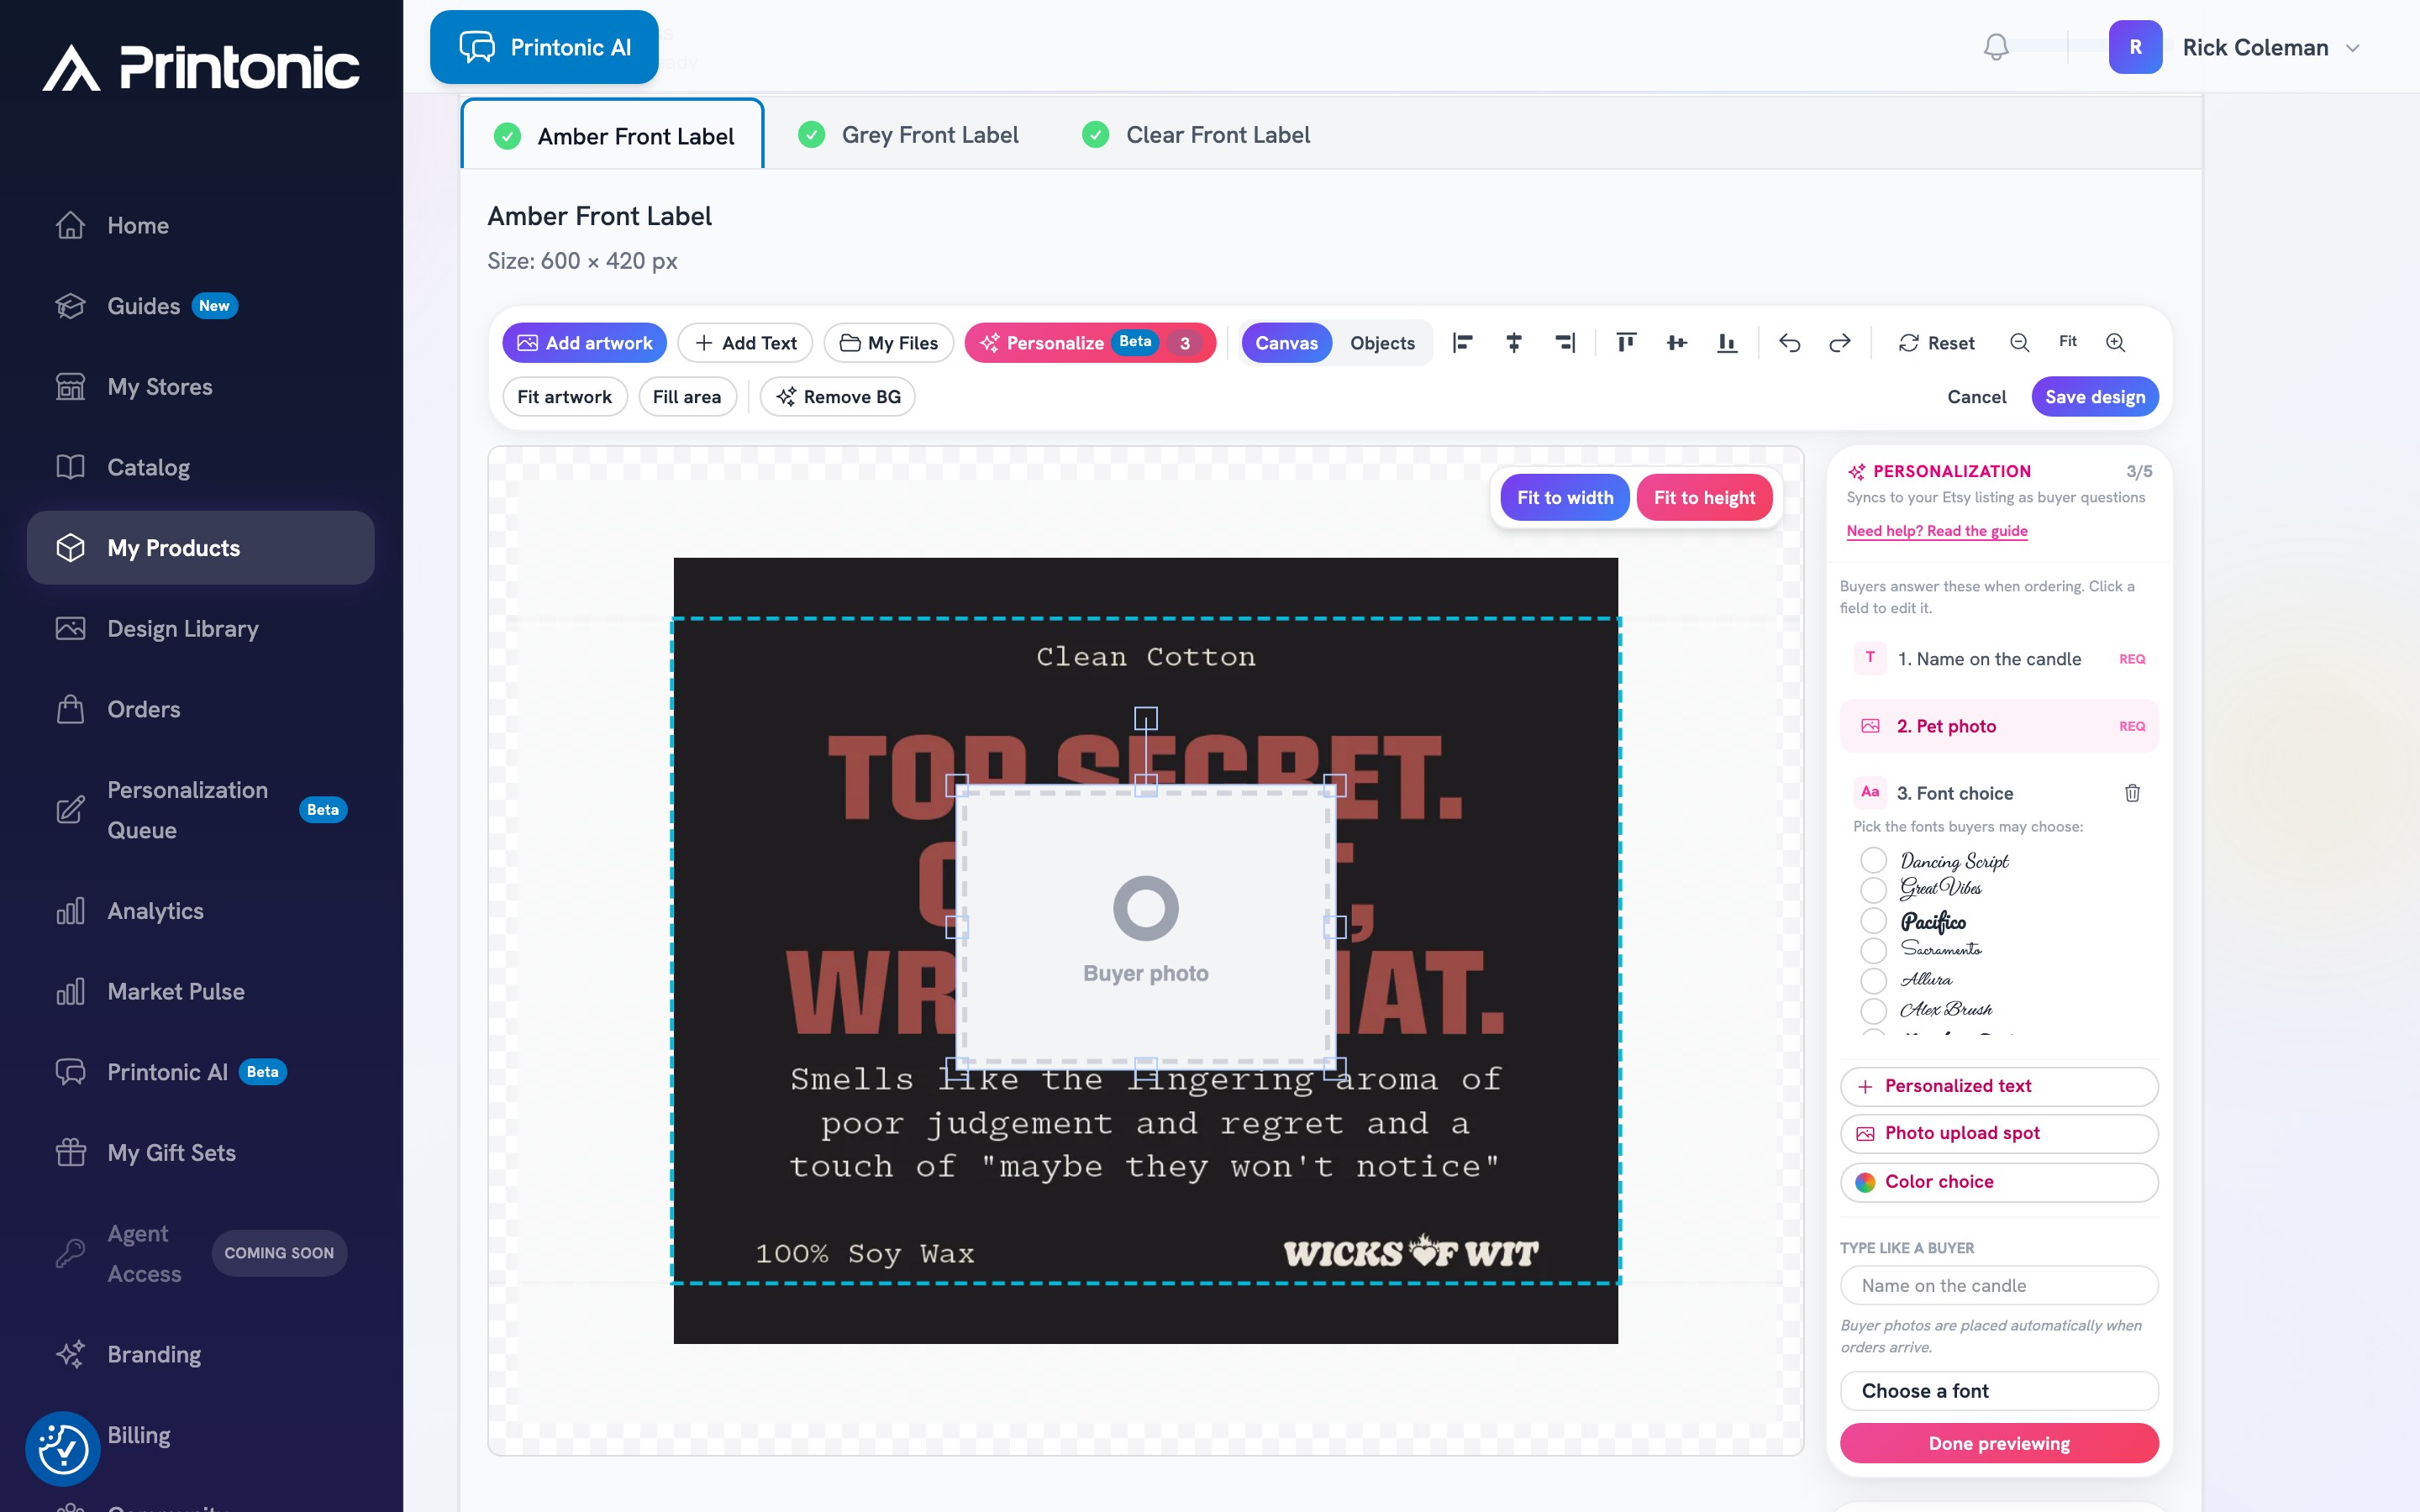Screen dimensions: 2420x1512
Task: Select Allura font option
Action: 1873,980
